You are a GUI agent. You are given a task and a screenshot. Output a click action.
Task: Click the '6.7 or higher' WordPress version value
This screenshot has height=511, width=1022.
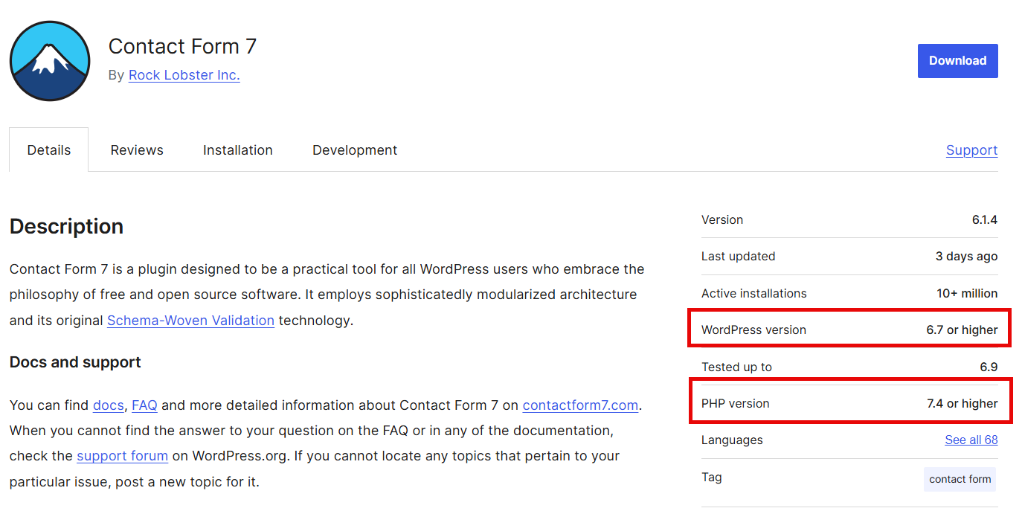click(962, 330)
